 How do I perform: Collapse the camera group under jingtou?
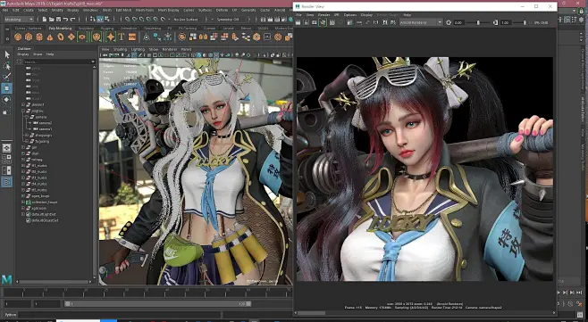click(27, 117)
